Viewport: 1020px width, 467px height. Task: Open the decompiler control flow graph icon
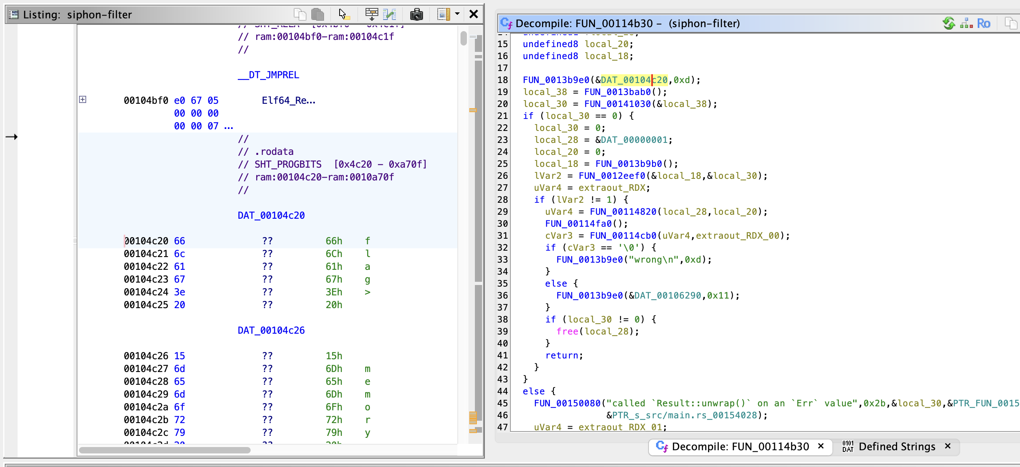(966, 23)
